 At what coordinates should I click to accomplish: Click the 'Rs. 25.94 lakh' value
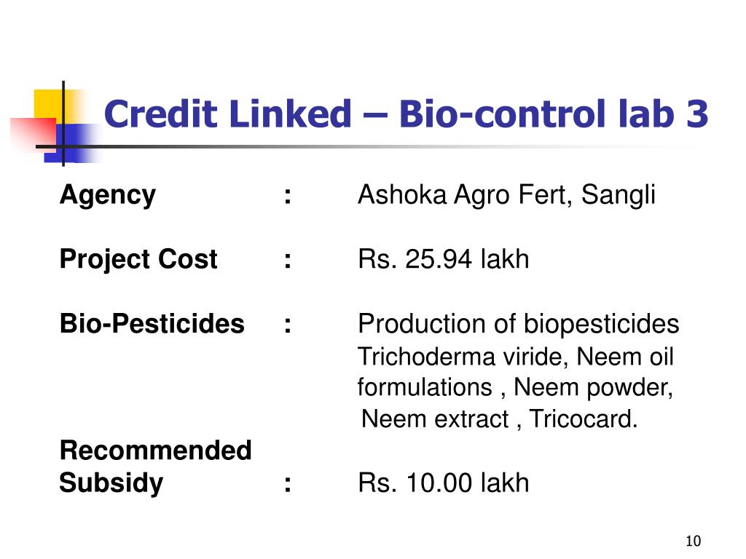[x=444, y=260]
